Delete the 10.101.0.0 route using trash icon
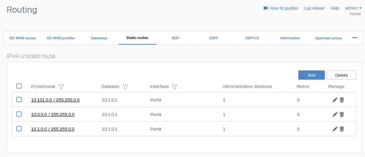The image size is (365, 157). 342,100
